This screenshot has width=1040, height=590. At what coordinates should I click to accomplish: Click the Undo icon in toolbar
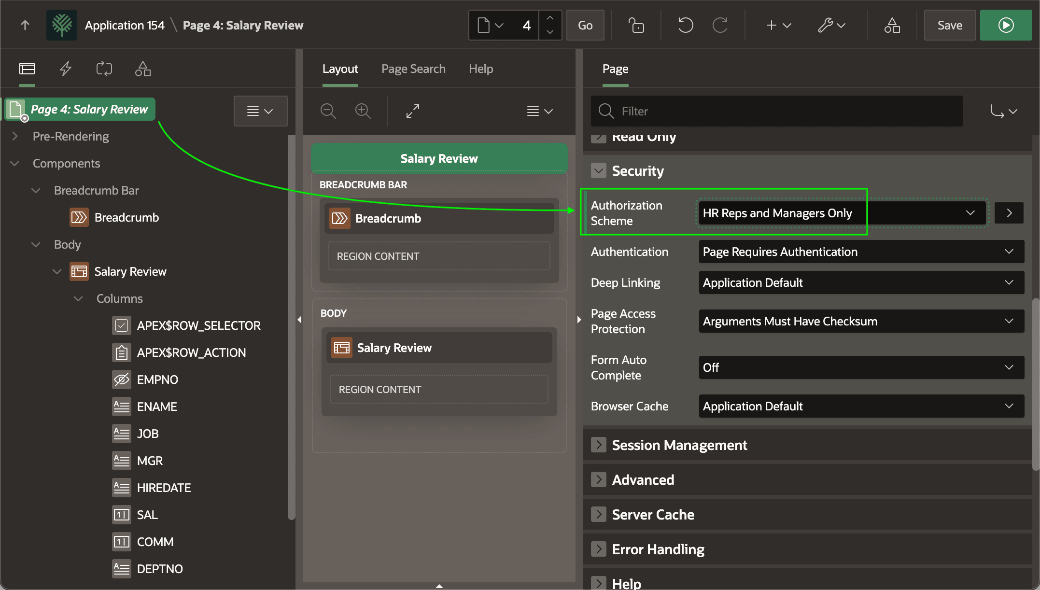(x=685, y=25)
